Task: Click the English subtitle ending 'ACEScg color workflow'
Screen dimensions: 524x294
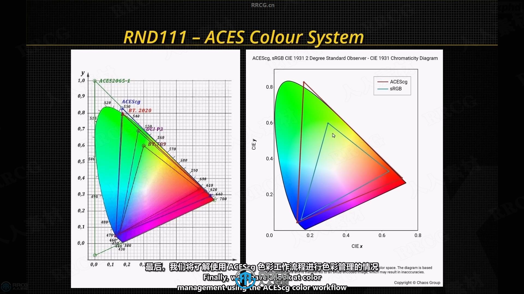Action: [262, 287]
